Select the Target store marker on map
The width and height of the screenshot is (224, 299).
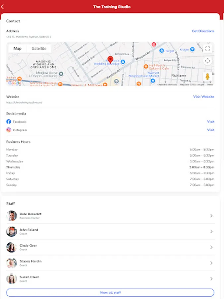coord(162,50)
